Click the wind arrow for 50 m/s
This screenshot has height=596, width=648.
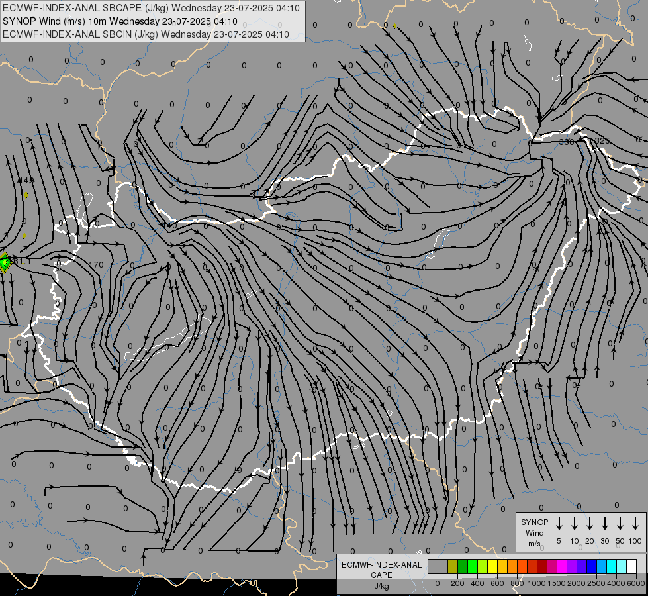[x=620, y=524]
